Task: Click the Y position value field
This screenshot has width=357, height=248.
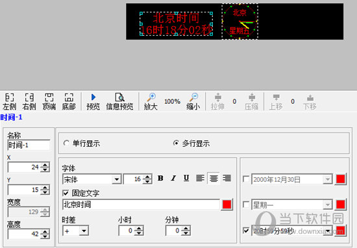Action: tap(24, 190)
